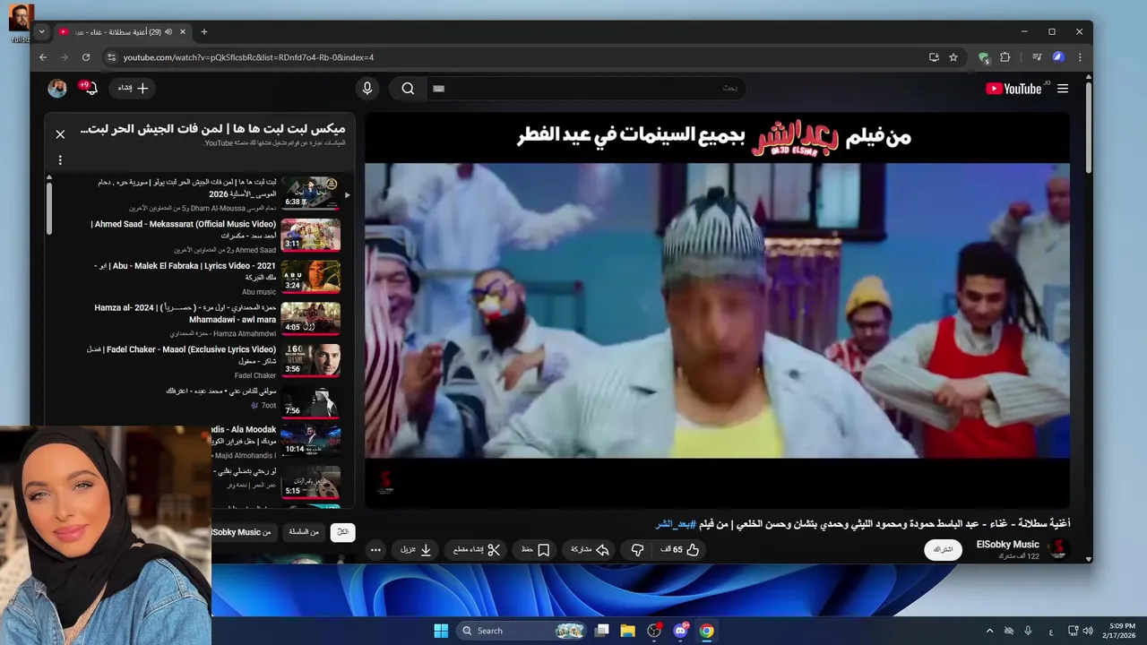
Task: Open ElSobky Music channel name link
Action: pyautogui.click(x=1007, y=545)
